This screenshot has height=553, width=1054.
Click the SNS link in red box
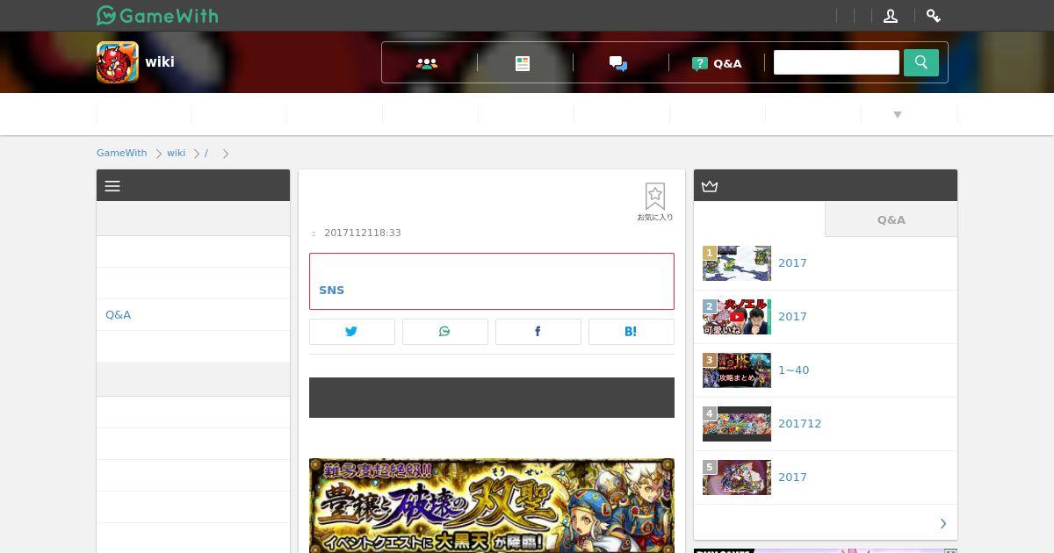tap(331, 290)
